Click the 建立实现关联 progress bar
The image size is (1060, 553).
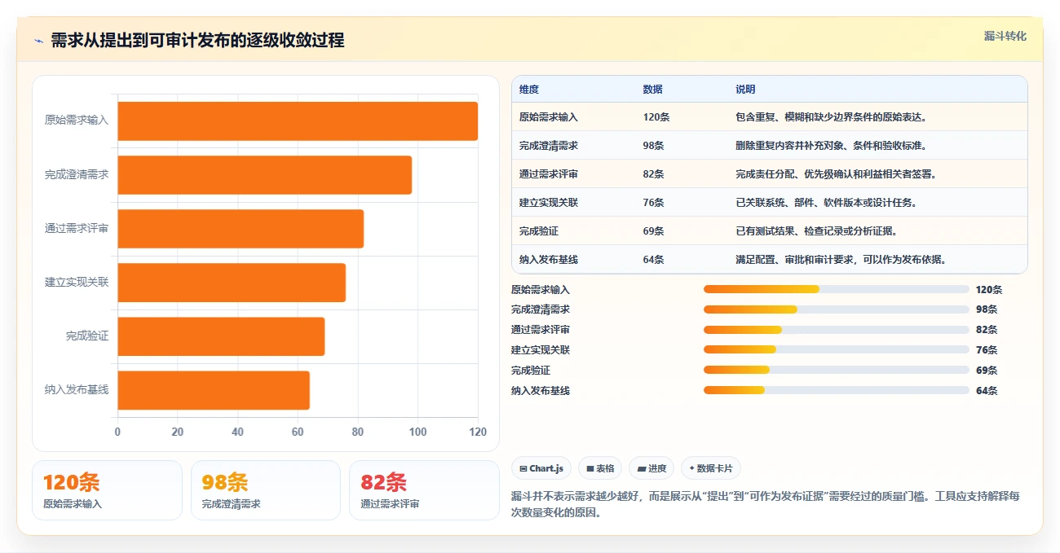[837, 350]
